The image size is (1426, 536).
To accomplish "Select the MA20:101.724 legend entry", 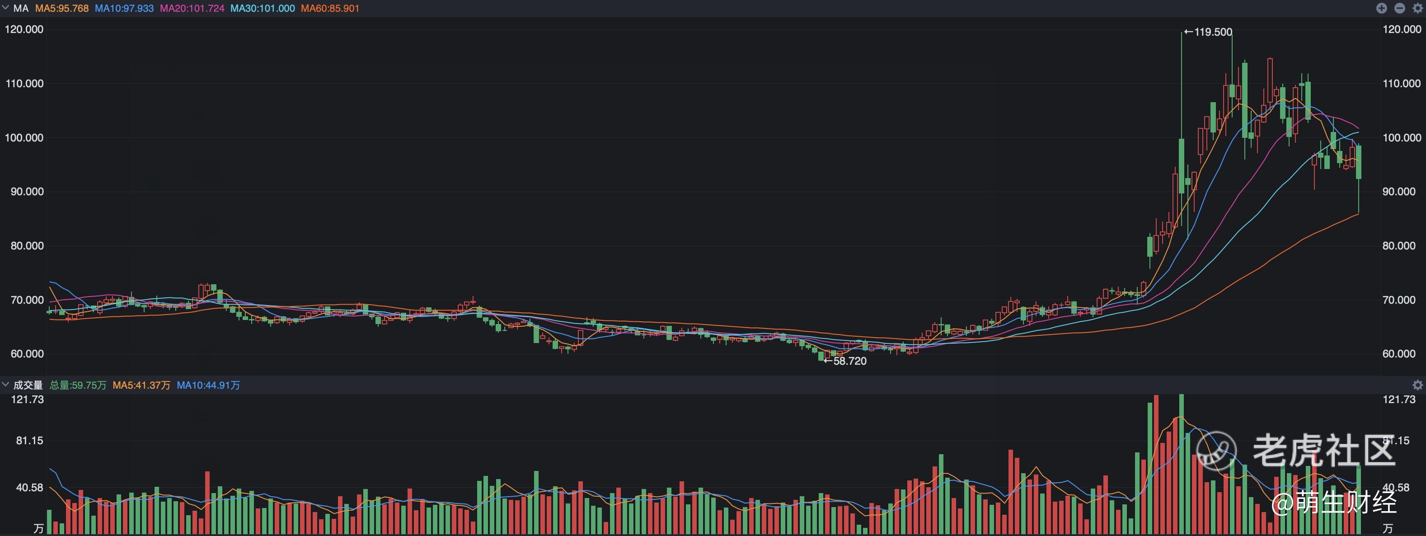I will coord(192,8).
